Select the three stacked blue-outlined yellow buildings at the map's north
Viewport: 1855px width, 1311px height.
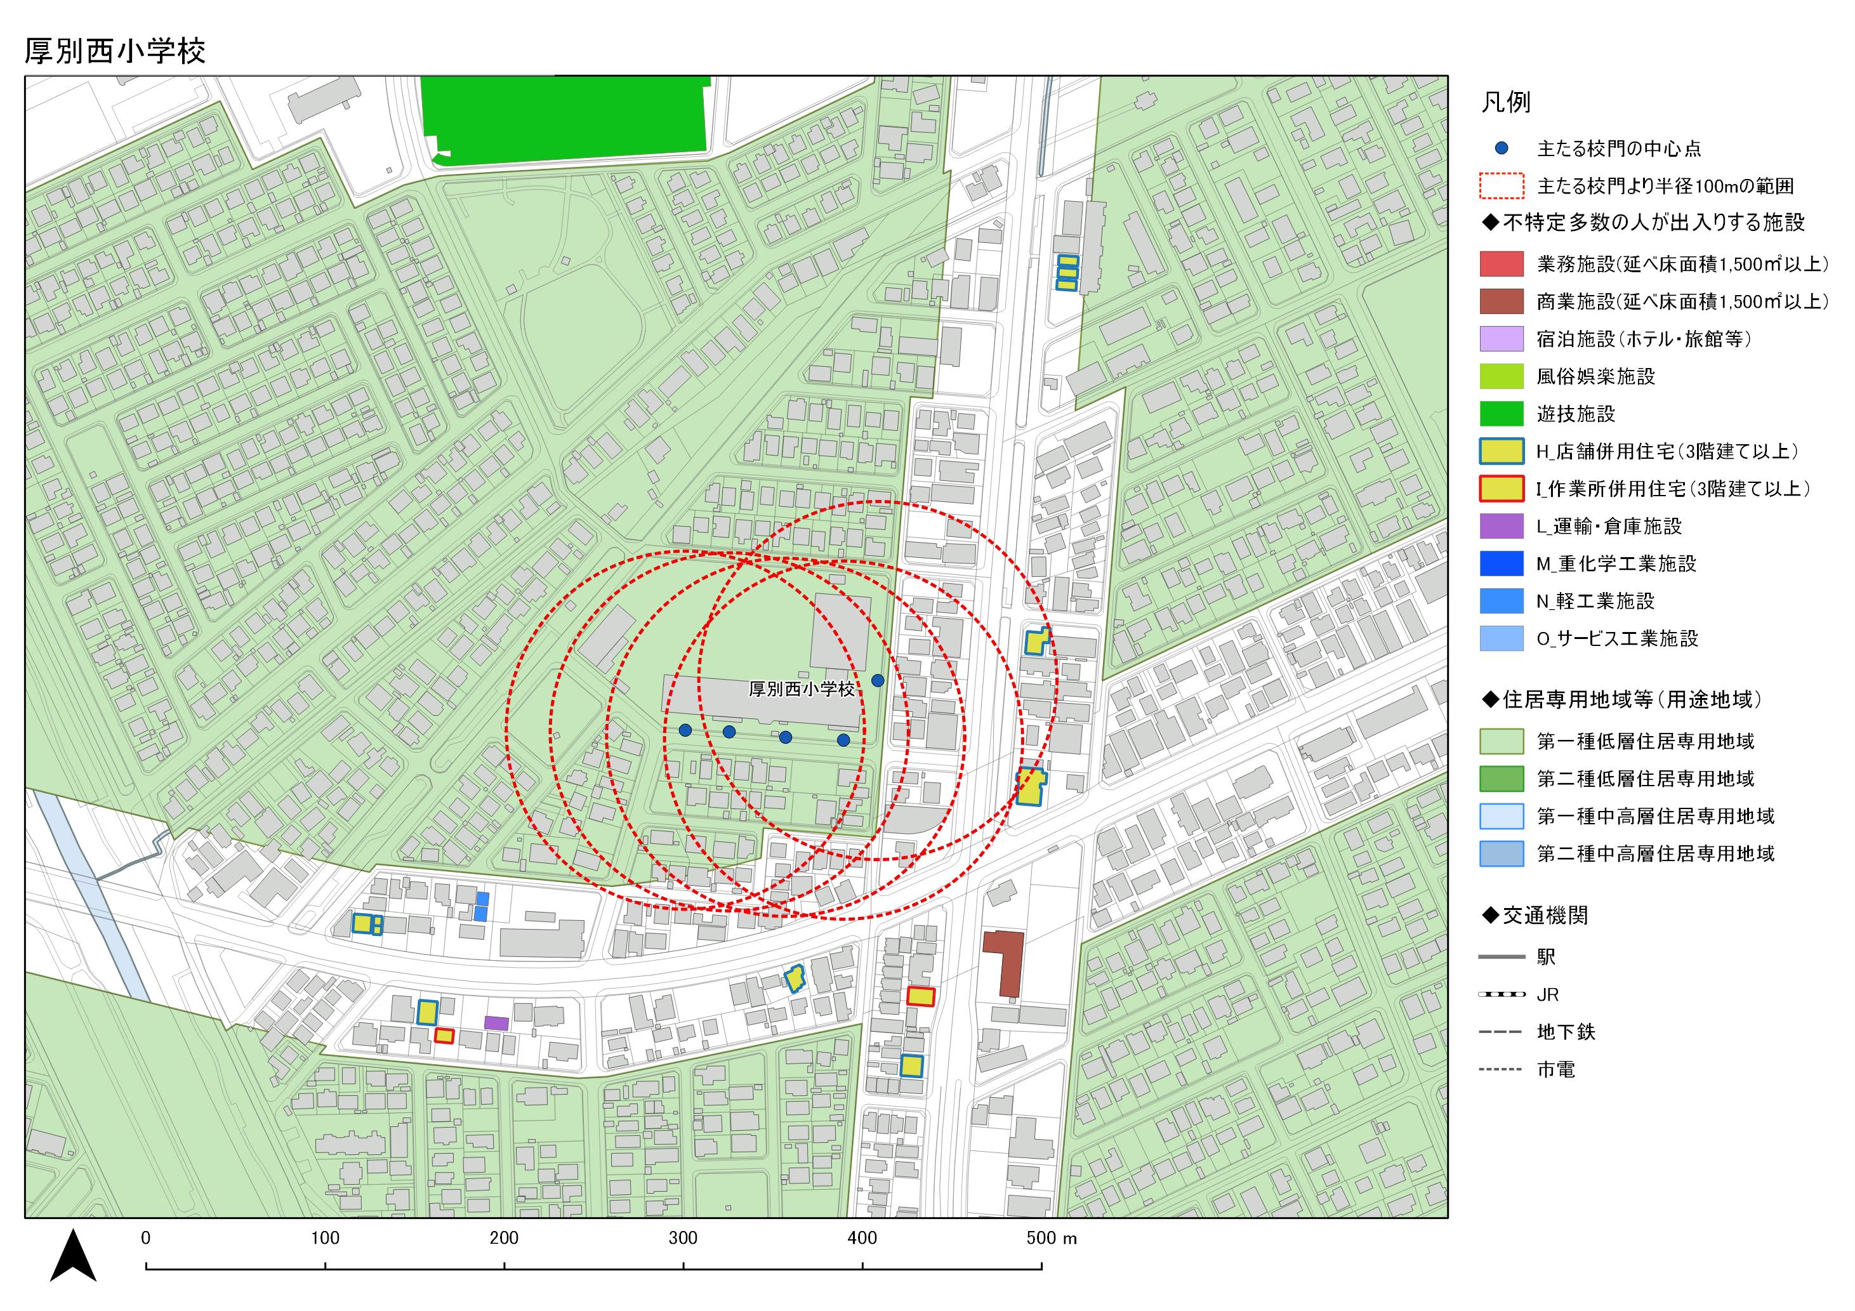1067,273
